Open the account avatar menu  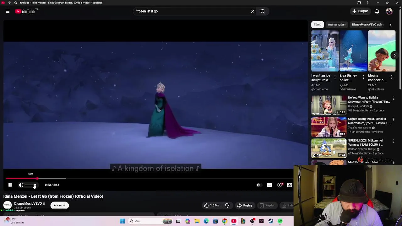pos(389,11)
